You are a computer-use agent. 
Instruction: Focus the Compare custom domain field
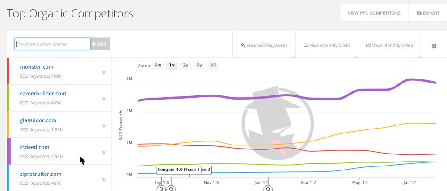click(x=52, y=44)
